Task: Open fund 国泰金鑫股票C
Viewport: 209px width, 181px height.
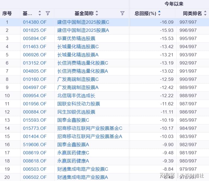Action: point(73,120)
